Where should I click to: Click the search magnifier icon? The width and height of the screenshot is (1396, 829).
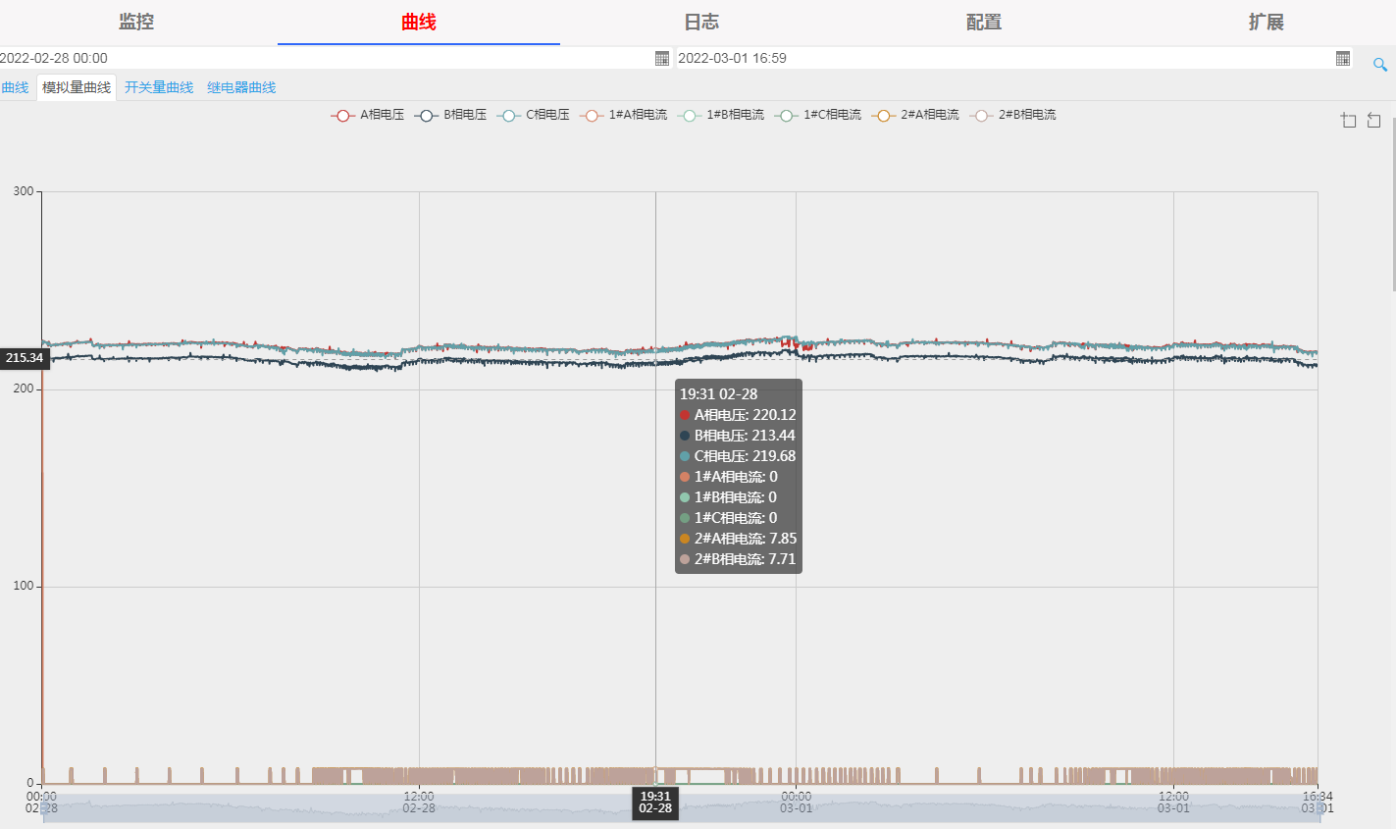point(1379,65)
